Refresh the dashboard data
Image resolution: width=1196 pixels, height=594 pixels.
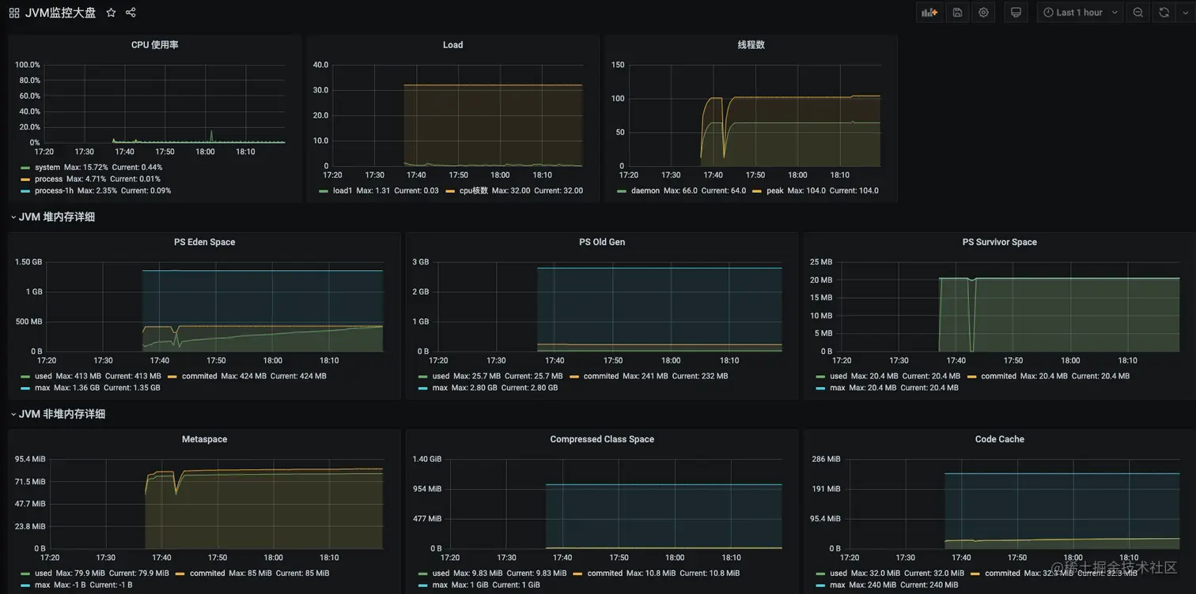coord(1164,12)
